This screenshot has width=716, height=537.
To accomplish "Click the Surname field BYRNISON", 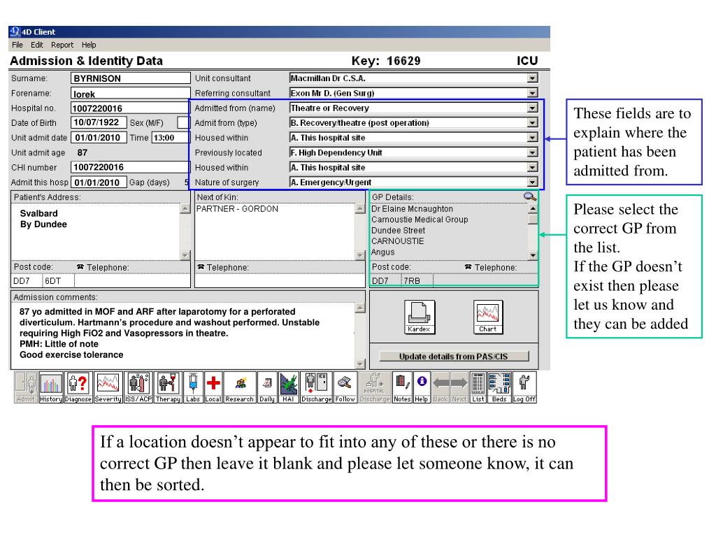I will [x=130, y=78].
